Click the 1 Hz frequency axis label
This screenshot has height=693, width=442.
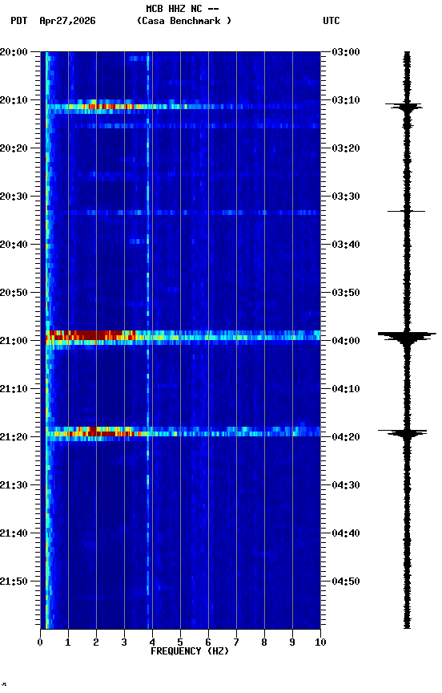click(68, 642)
